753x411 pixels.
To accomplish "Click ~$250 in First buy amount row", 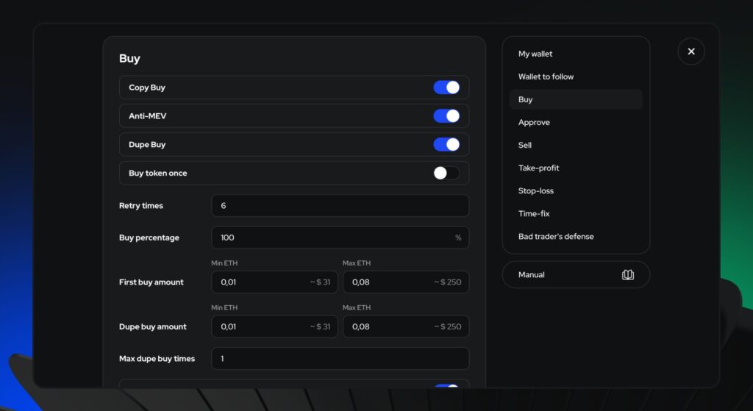I will pos(447,282).
